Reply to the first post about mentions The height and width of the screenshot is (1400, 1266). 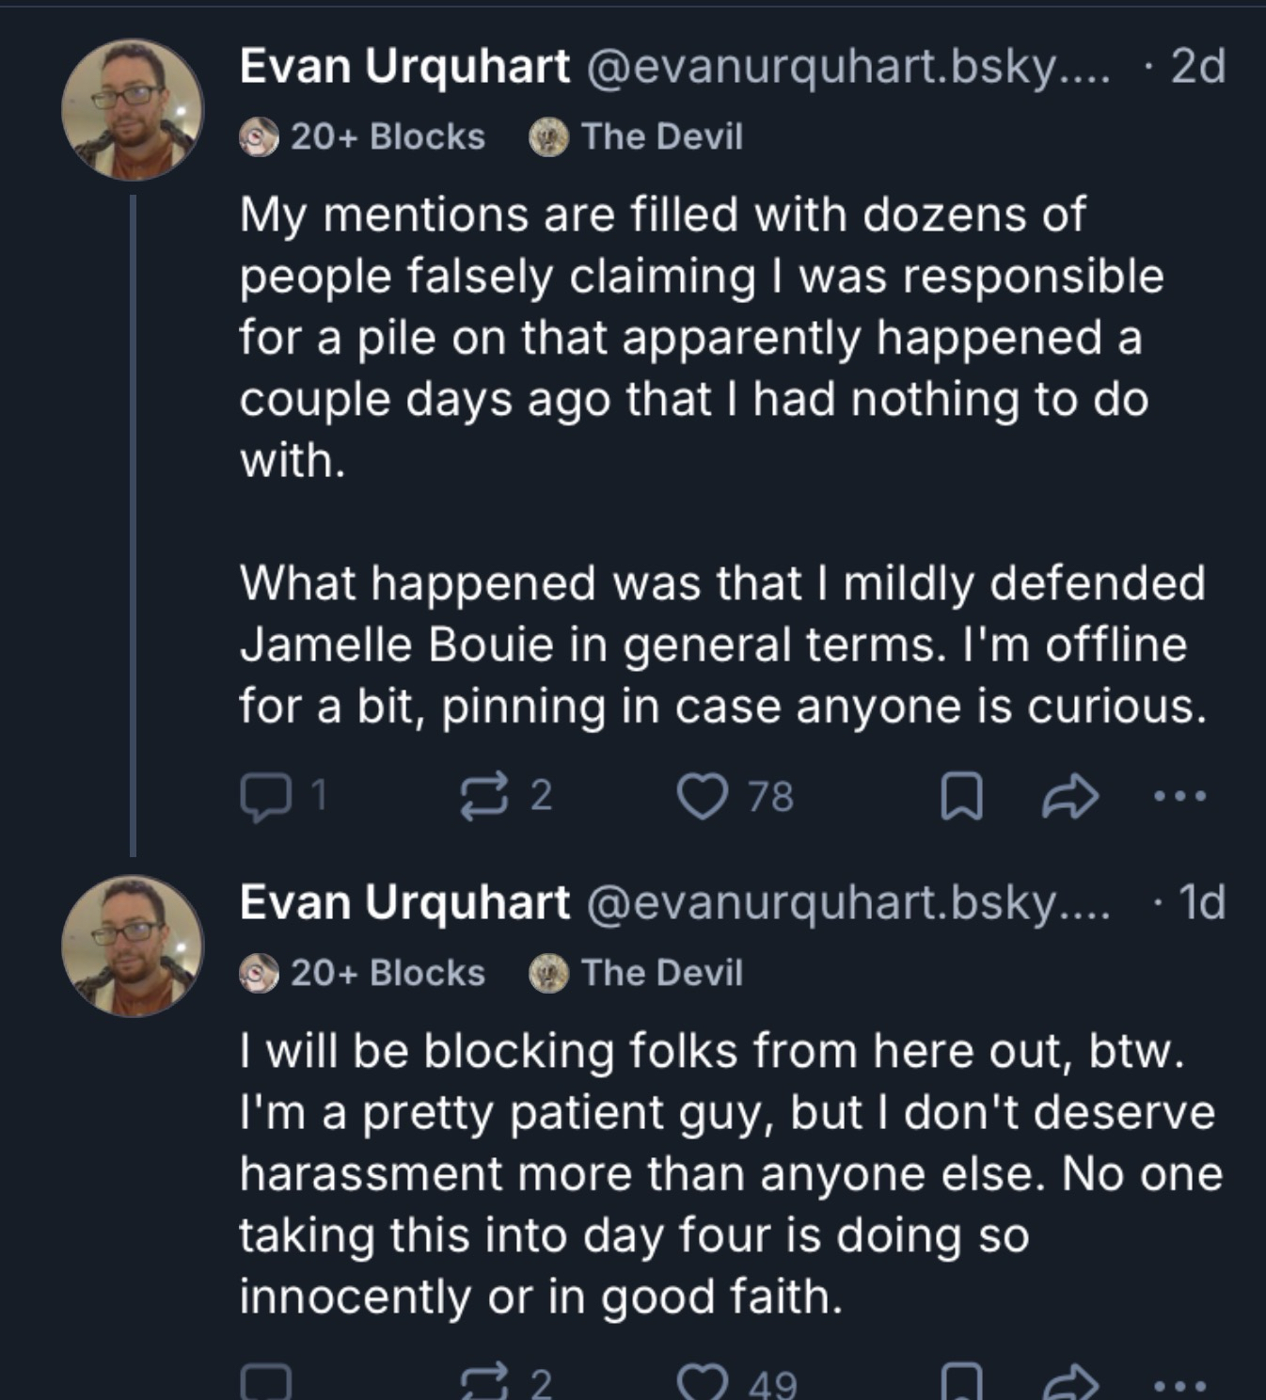click(x=266, y=797)
